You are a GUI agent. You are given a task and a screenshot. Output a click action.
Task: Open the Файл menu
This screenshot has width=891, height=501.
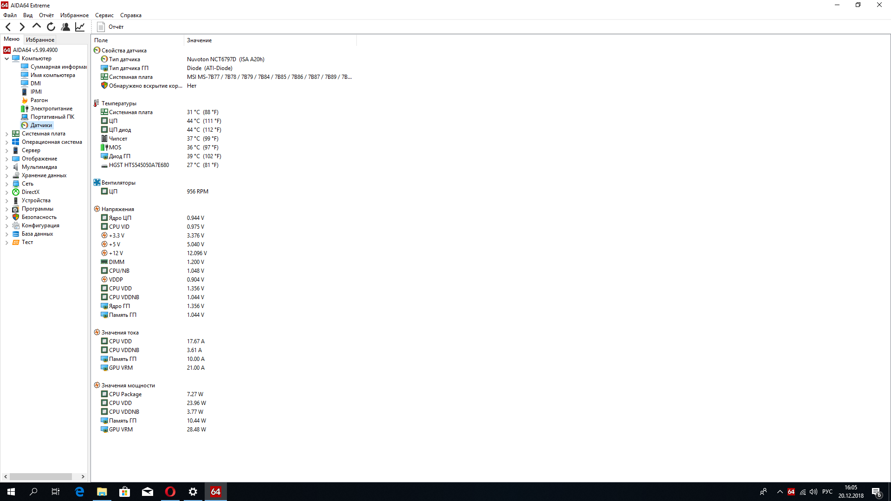coord(10,15)
